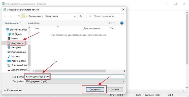
Task: Collapse folders with Скрыть папки
Action: (x=13, y=90)
